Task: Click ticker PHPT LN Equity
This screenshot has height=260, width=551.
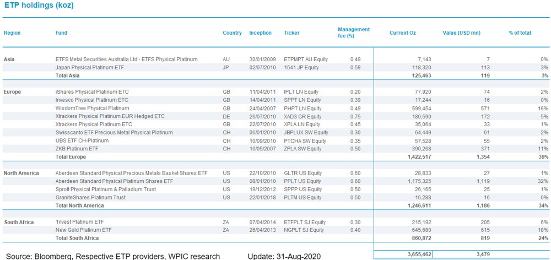Action: [x=303, y=108]
